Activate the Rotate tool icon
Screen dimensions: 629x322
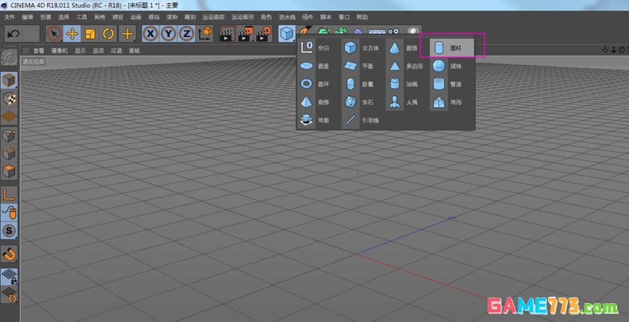tap(109, 34)
